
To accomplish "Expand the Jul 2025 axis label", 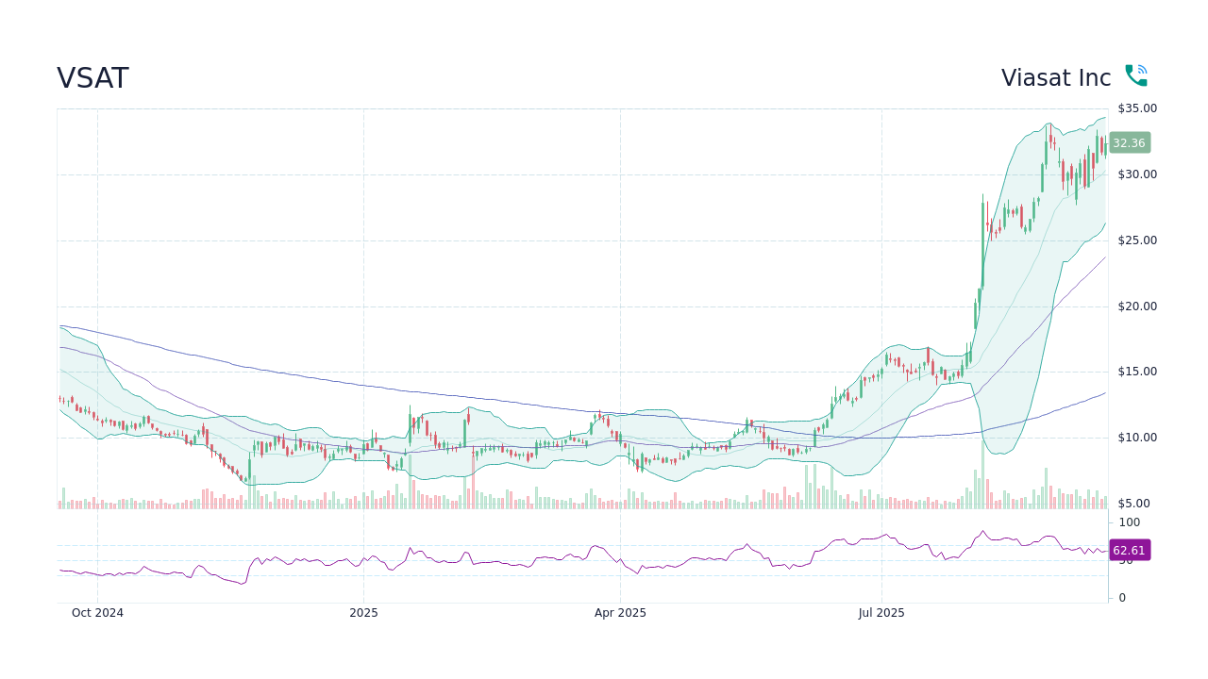I will pos(881,613).
